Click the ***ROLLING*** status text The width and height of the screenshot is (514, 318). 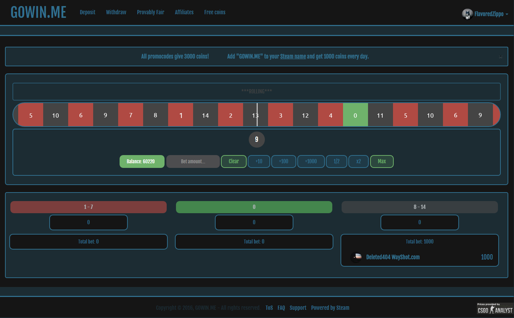click(257, 91)
